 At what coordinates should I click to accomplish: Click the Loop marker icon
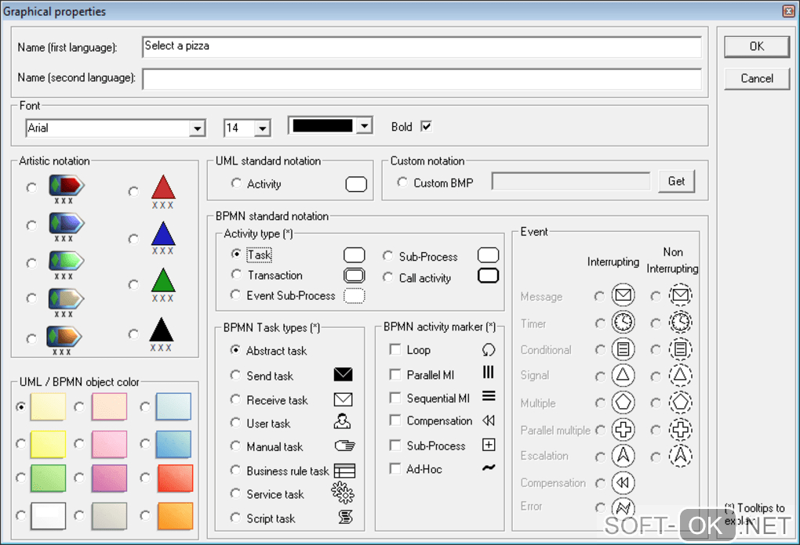489,350
